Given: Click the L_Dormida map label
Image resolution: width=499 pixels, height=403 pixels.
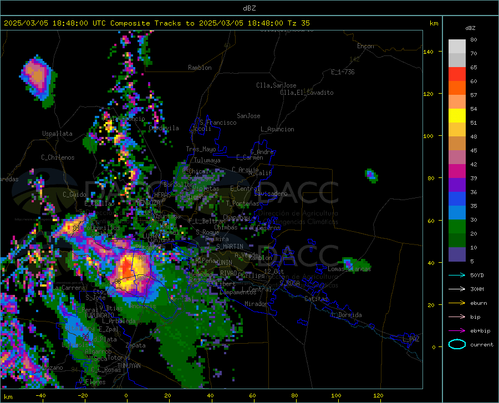Looking at the screenshot, I should click(x=346, y=315).
